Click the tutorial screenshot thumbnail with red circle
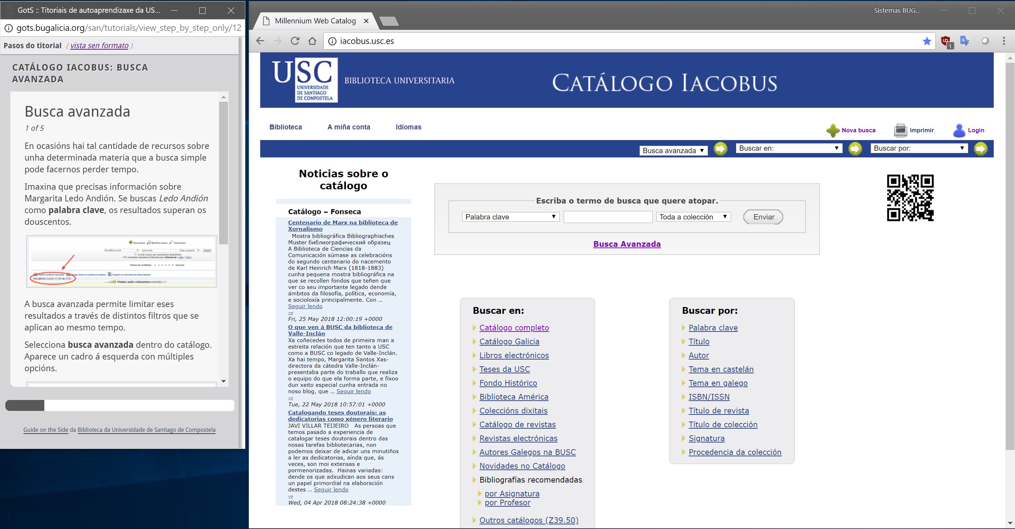This screenshot has width=1015, height=529. click(x=122, y=261)
